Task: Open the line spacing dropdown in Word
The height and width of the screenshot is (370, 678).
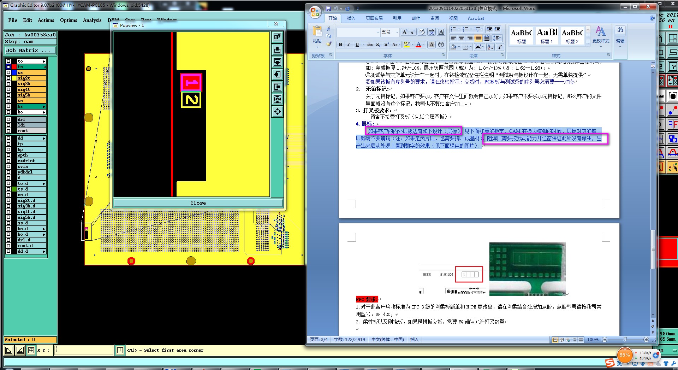Action: click(497, 38)
